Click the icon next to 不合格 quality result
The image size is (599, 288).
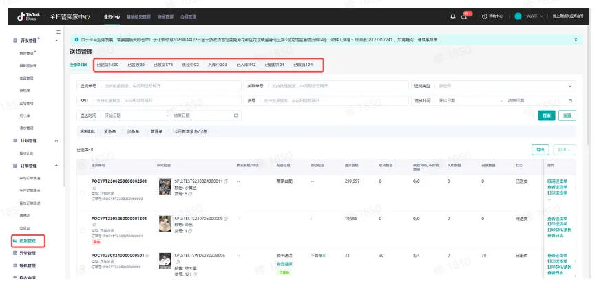(325, 256)
